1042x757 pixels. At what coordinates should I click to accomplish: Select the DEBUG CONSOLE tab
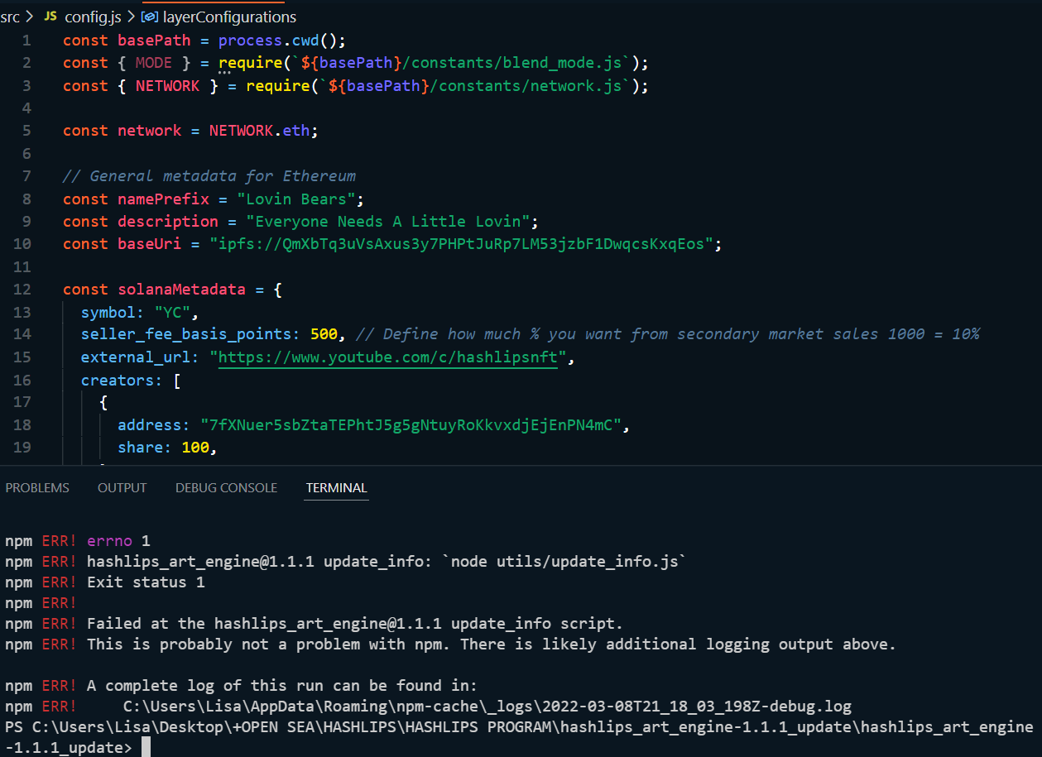pyautogui.click(x=226, y=487)
